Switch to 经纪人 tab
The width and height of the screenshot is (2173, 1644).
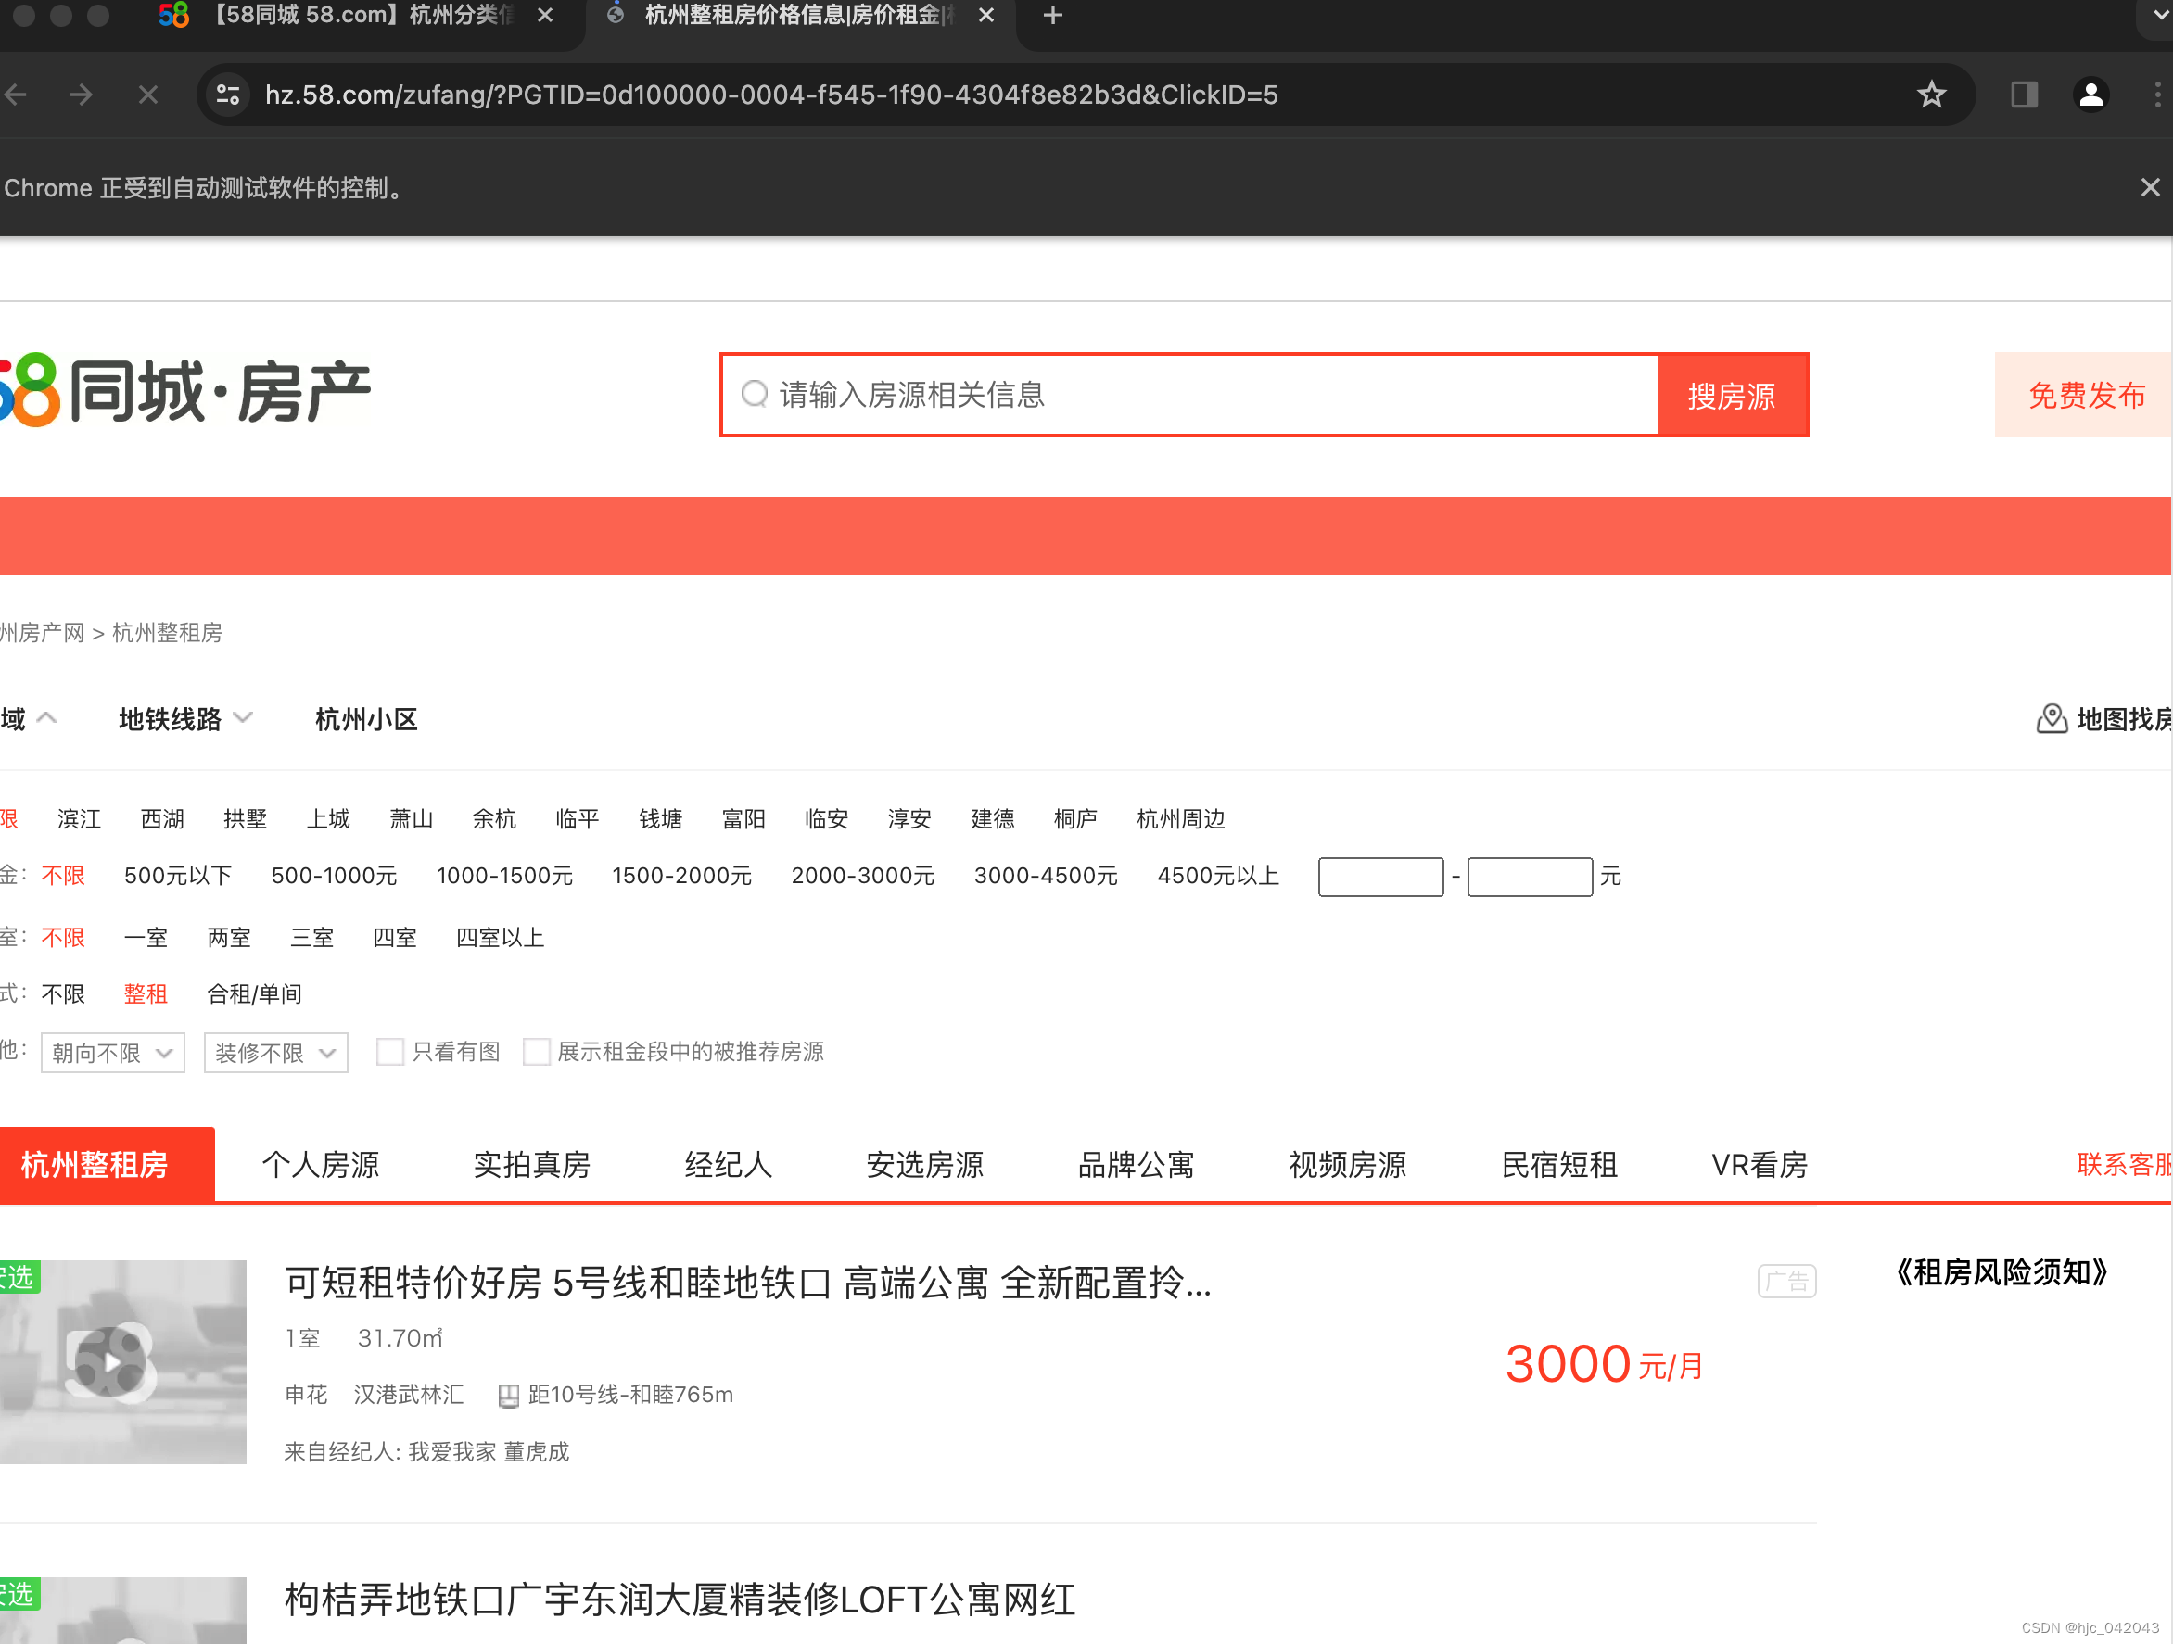click(728, 1165)
